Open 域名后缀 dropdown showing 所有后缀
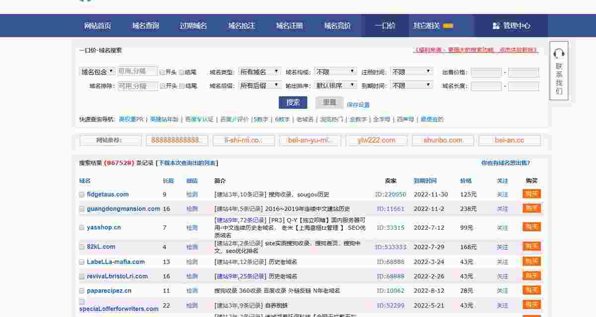Screen dimensions: 596x317 click(x=260, y=86)
